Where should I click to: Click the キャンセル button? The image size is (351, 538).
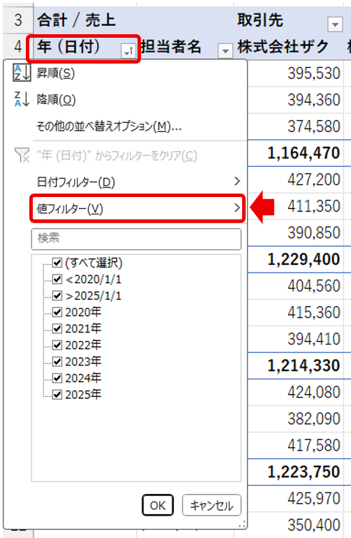point(211,505)
